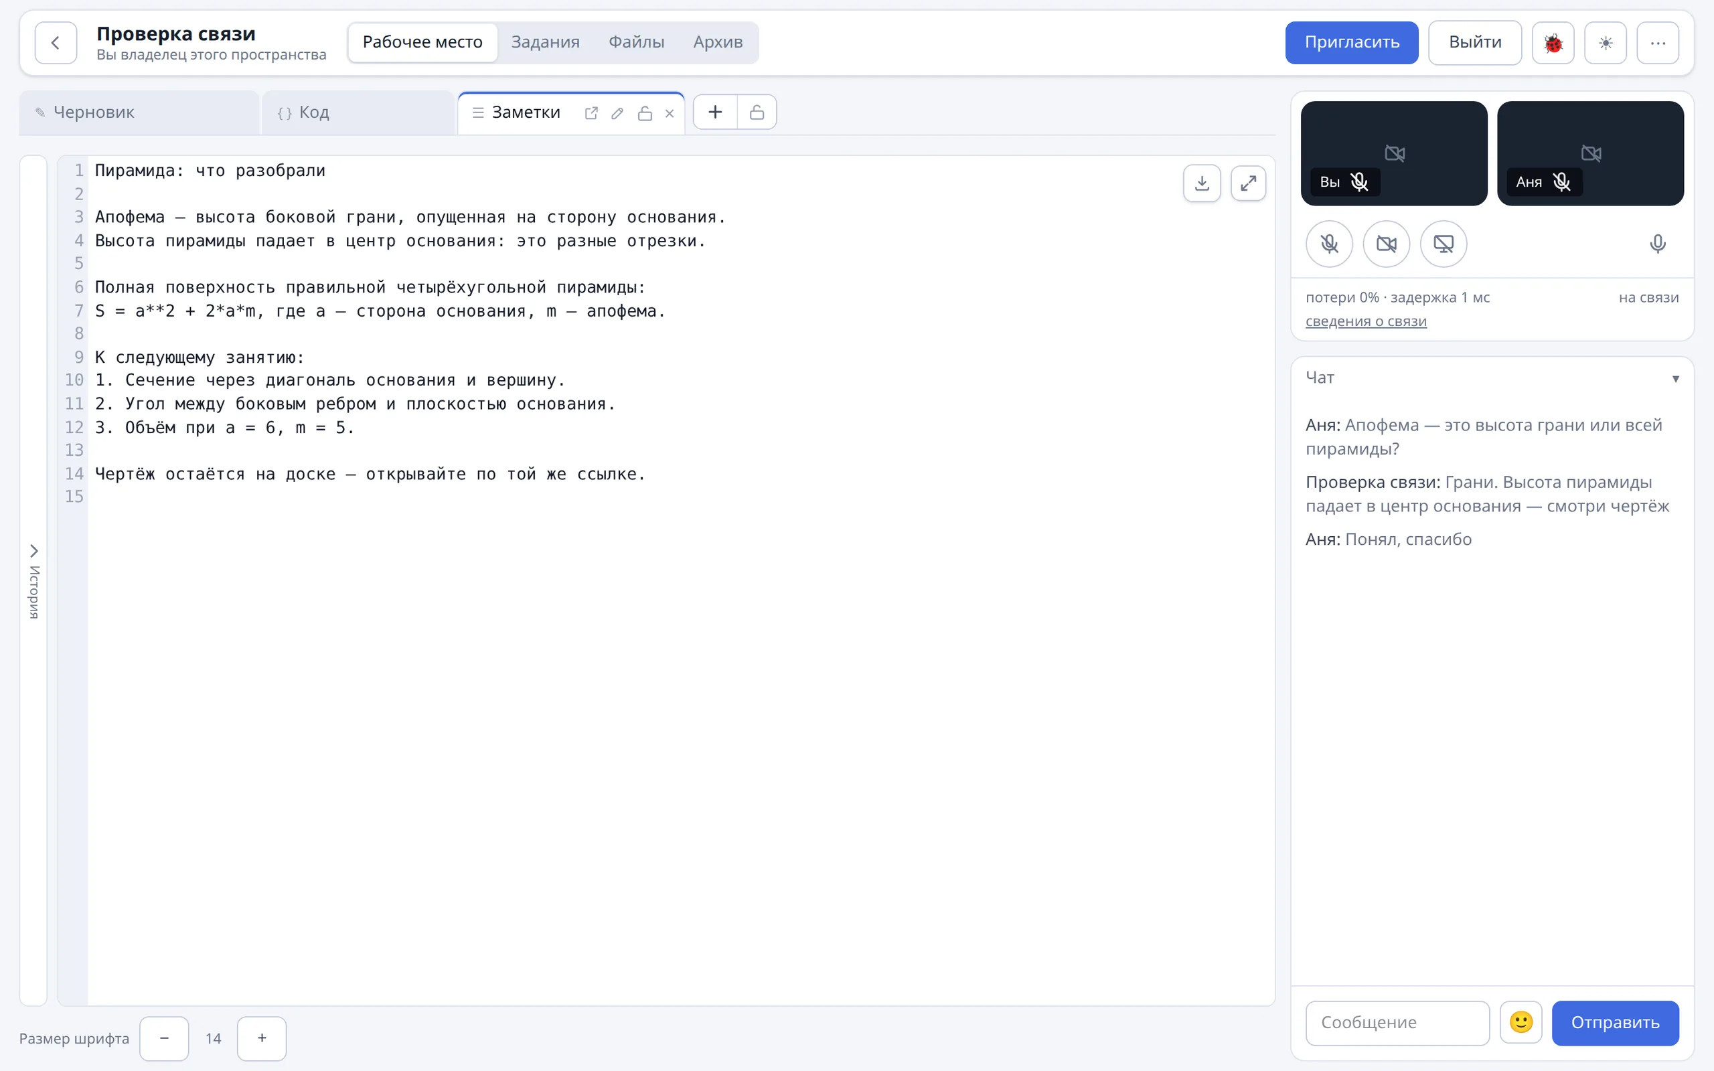Viewport: 1714px width, 1071px height.
Task: Decrease font size with minus button
Action: pyautogui.click(x=163, y=1038)
